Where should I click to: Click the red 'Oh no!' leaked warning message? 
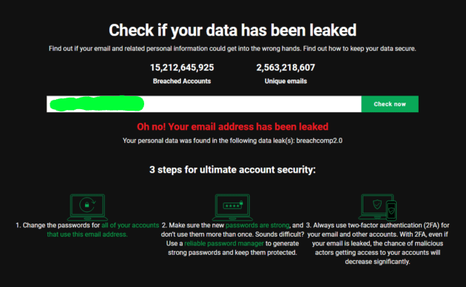(x=232, y=127)
